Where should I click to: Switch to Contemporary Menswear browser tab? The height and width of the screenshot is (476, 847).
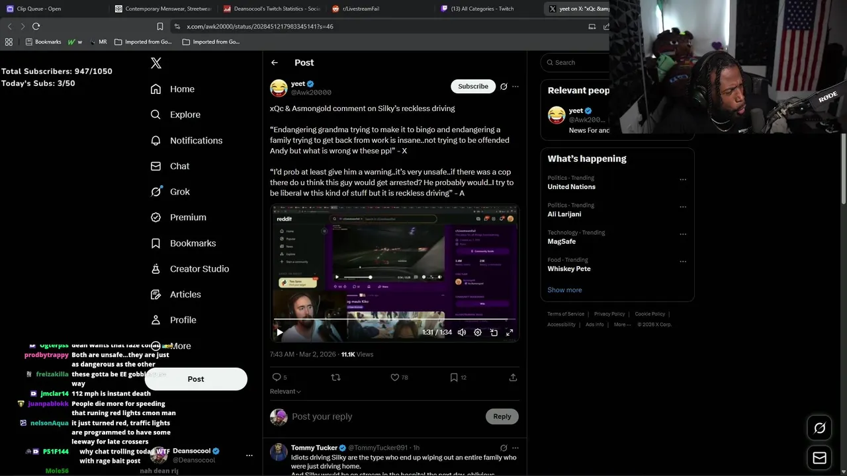click(x=162, y=9)
